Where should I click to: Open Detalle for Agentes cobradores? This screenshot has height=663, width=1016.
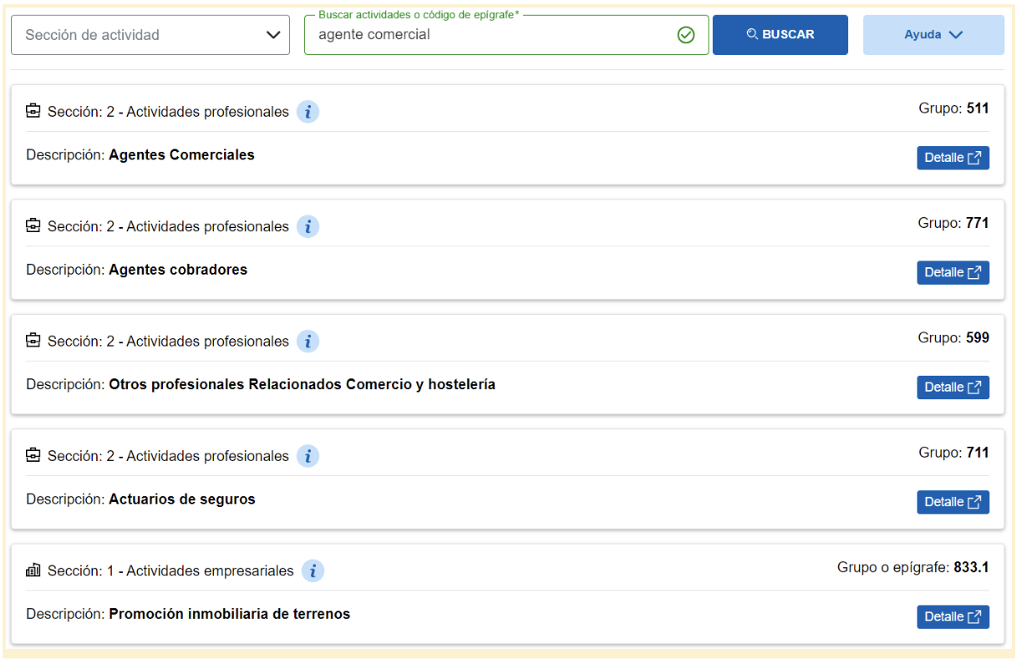click(952, 272)
